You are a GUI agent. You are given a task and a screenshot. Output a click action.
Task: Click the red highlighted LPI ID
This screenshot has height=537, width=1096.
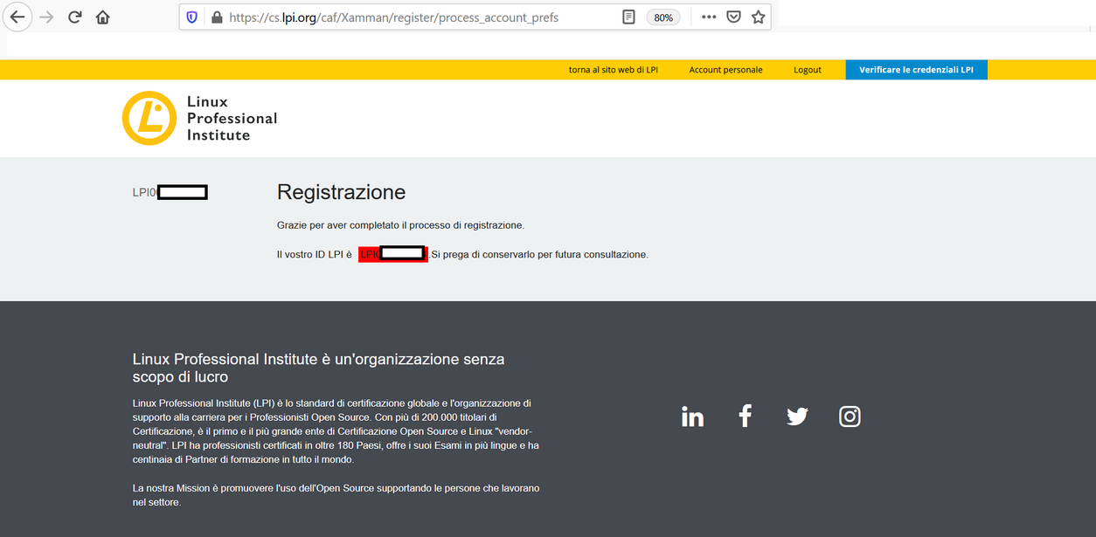pos(393,254)
